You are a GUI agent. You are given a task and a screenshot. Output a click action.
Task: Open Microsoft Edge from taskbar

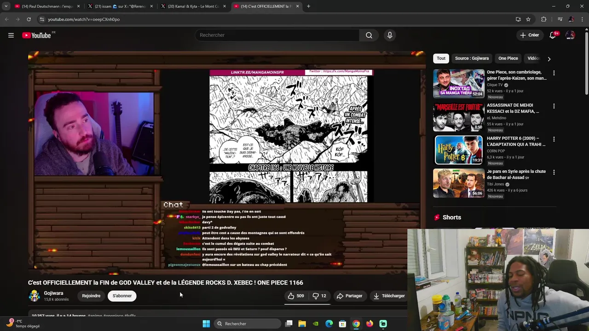[x=329, y=324]
